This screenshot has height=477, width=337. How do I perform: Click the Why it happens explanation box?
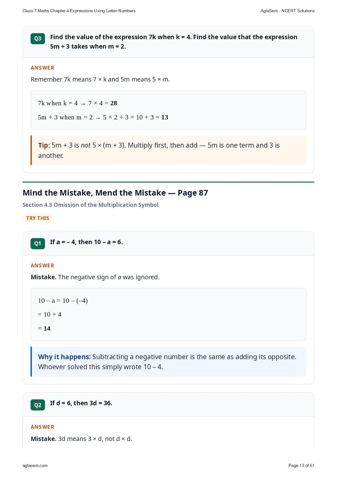pos(168,362)
